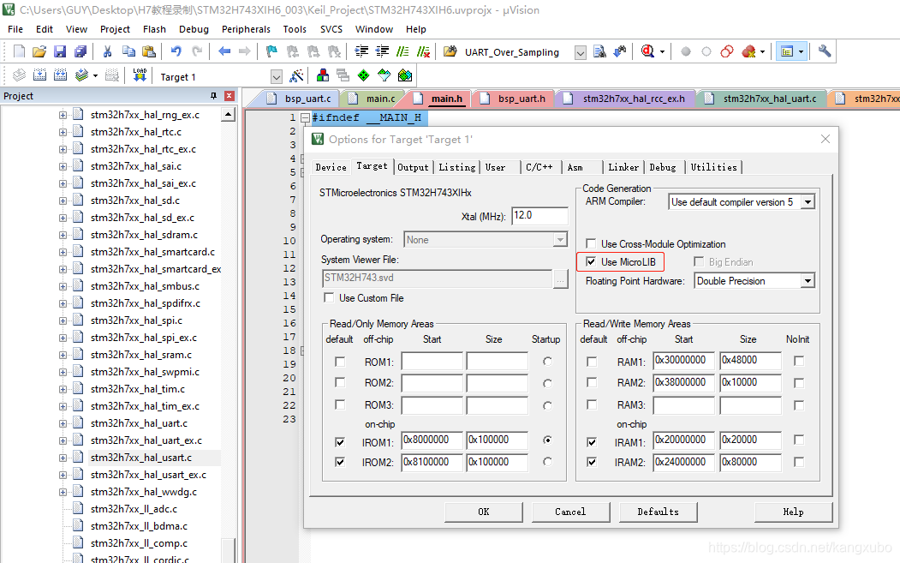This screenshot has height=563, width=900.
Task: Uncheck the Use MicroLIB checkbox
Action: [591, 261]
